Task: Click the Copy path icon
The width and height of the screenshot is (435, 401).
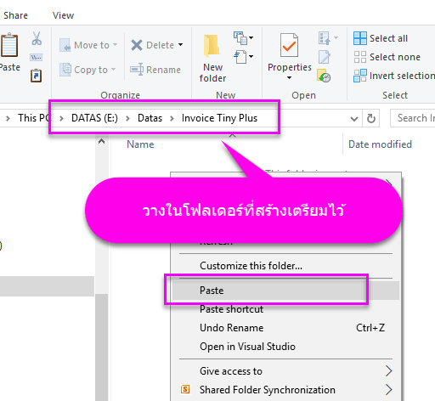Action: click(37, 58)
